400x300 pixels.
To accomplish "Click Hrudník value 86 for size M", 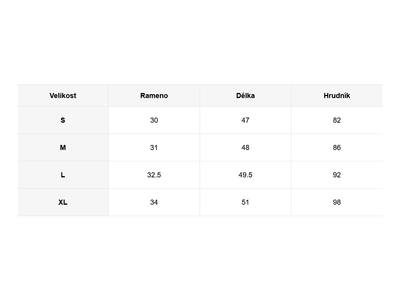I will click(337, 148).
